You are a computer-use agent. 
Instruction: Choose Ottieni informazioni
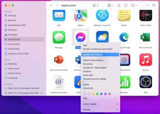pyautogui.click(x=100, y=60)
